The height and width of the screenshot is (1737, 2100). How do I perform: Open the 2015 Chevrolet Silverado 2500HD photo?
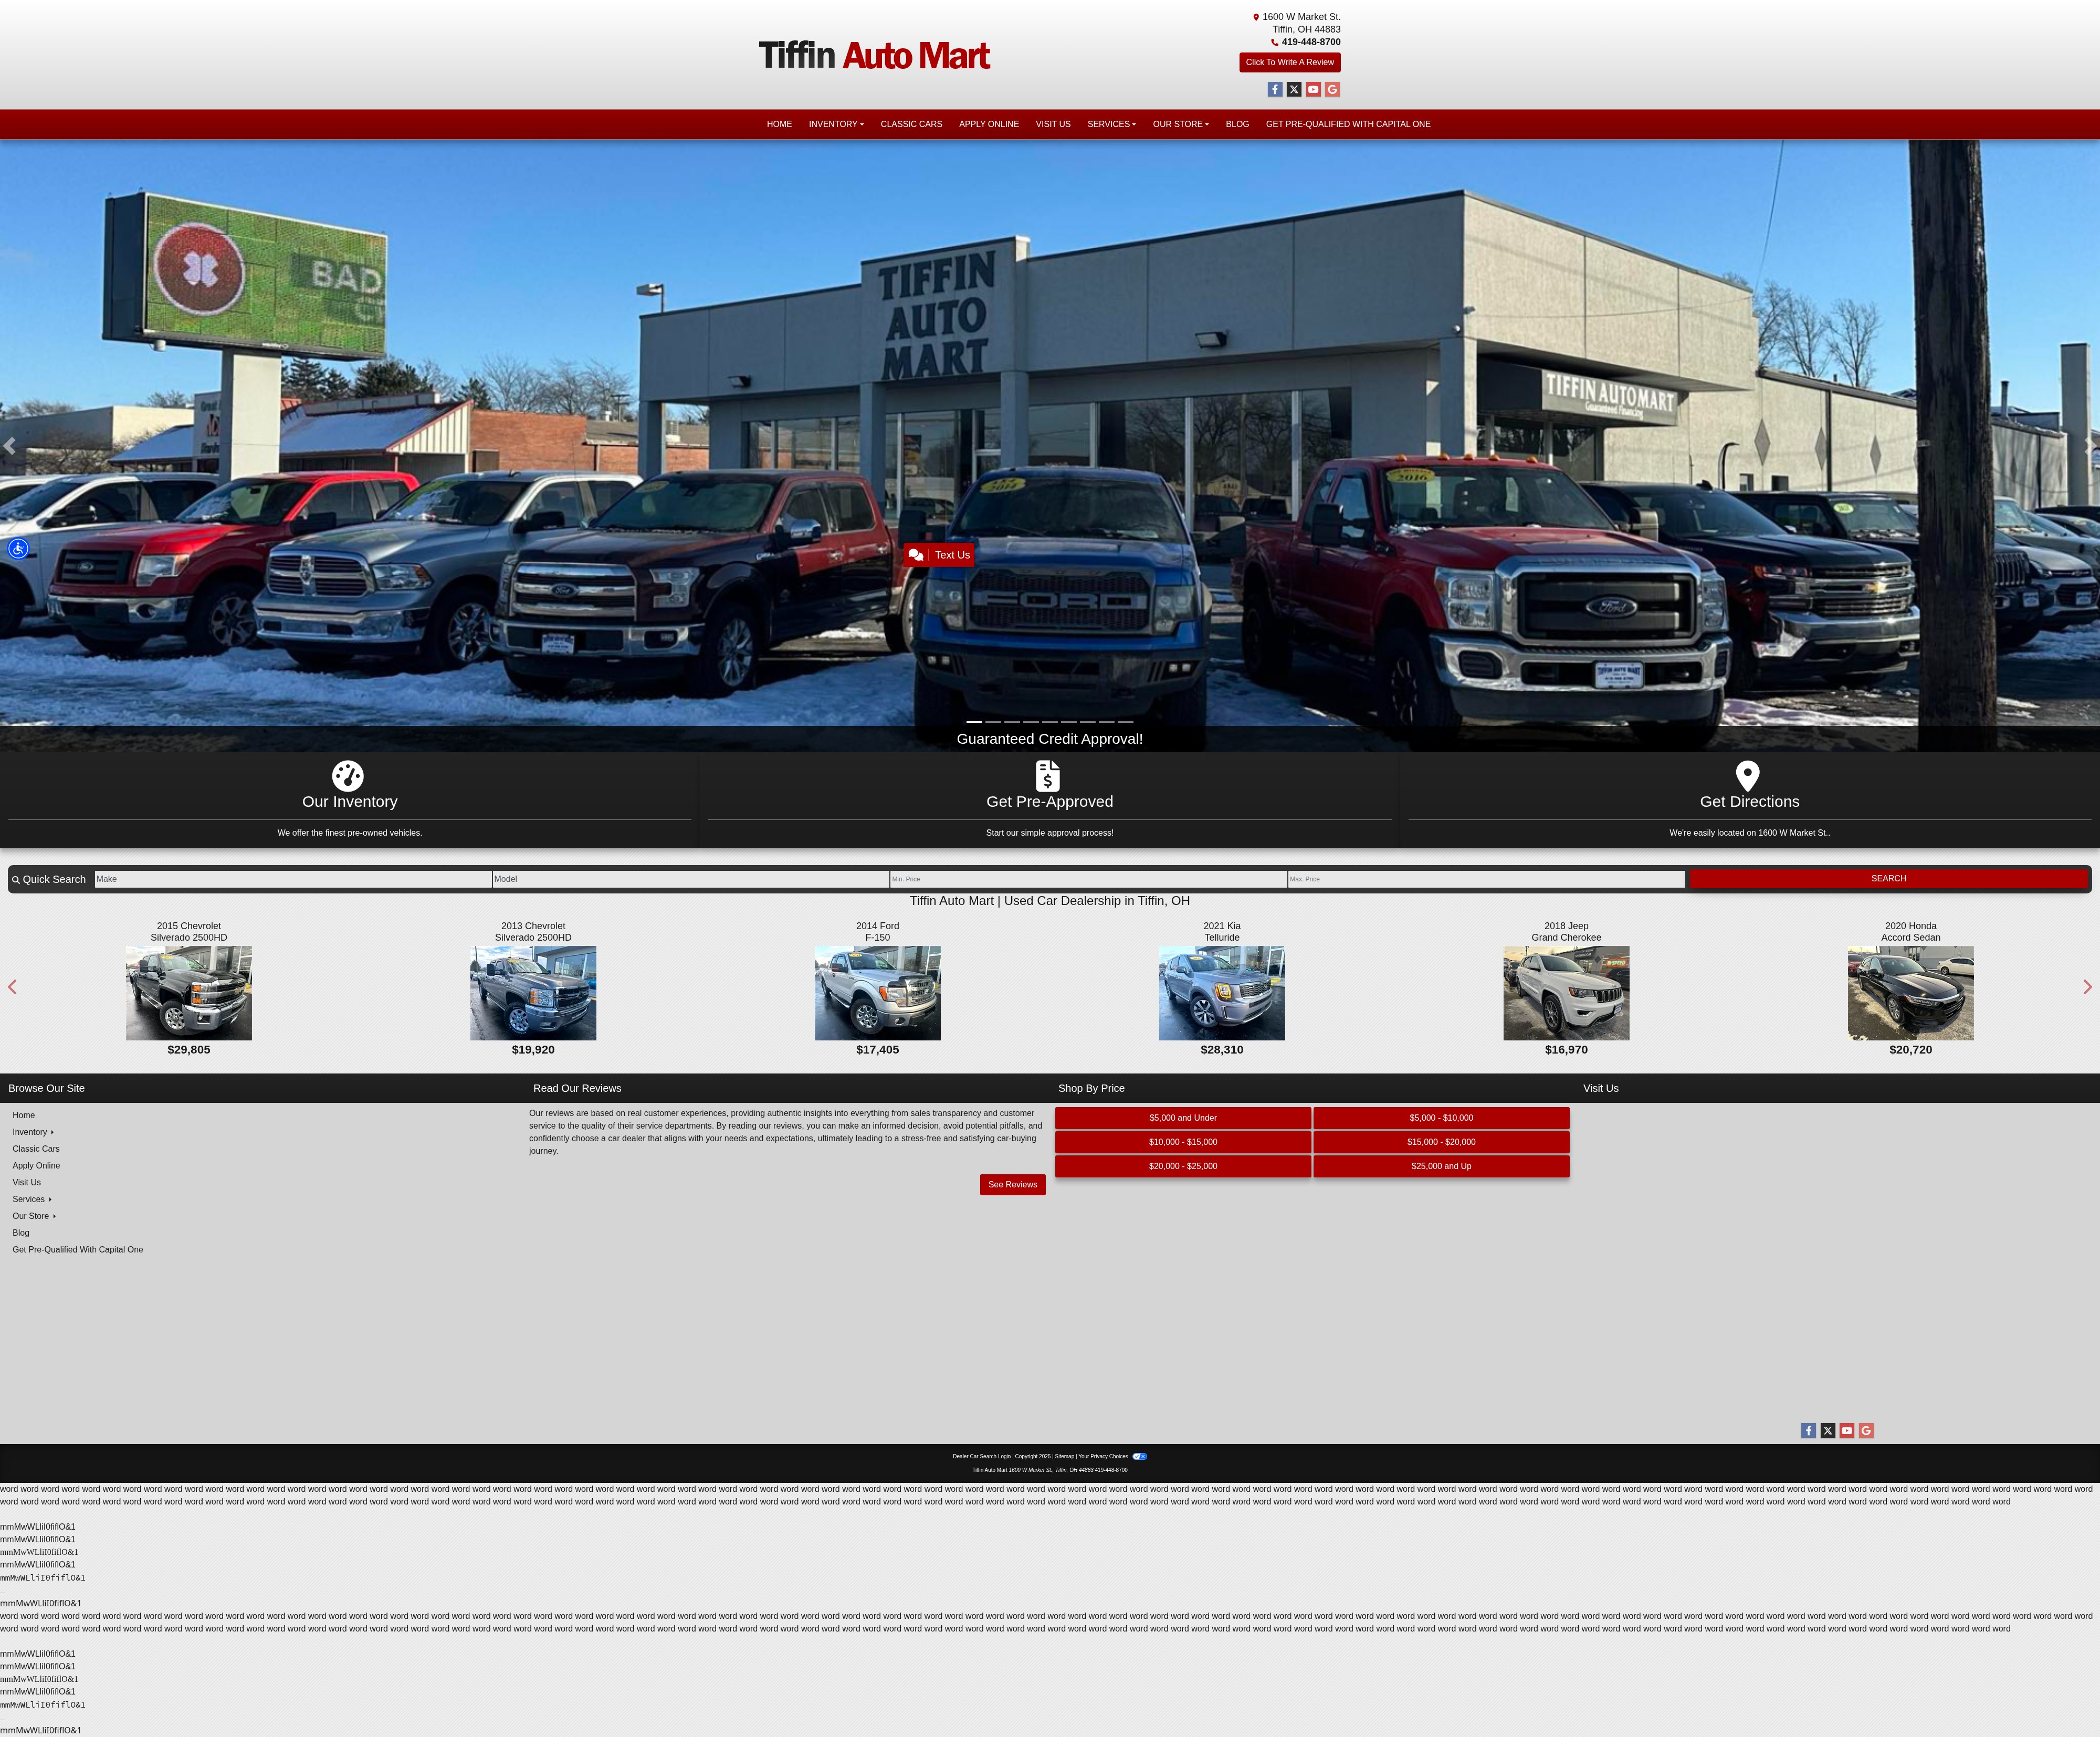click(189, 993)
